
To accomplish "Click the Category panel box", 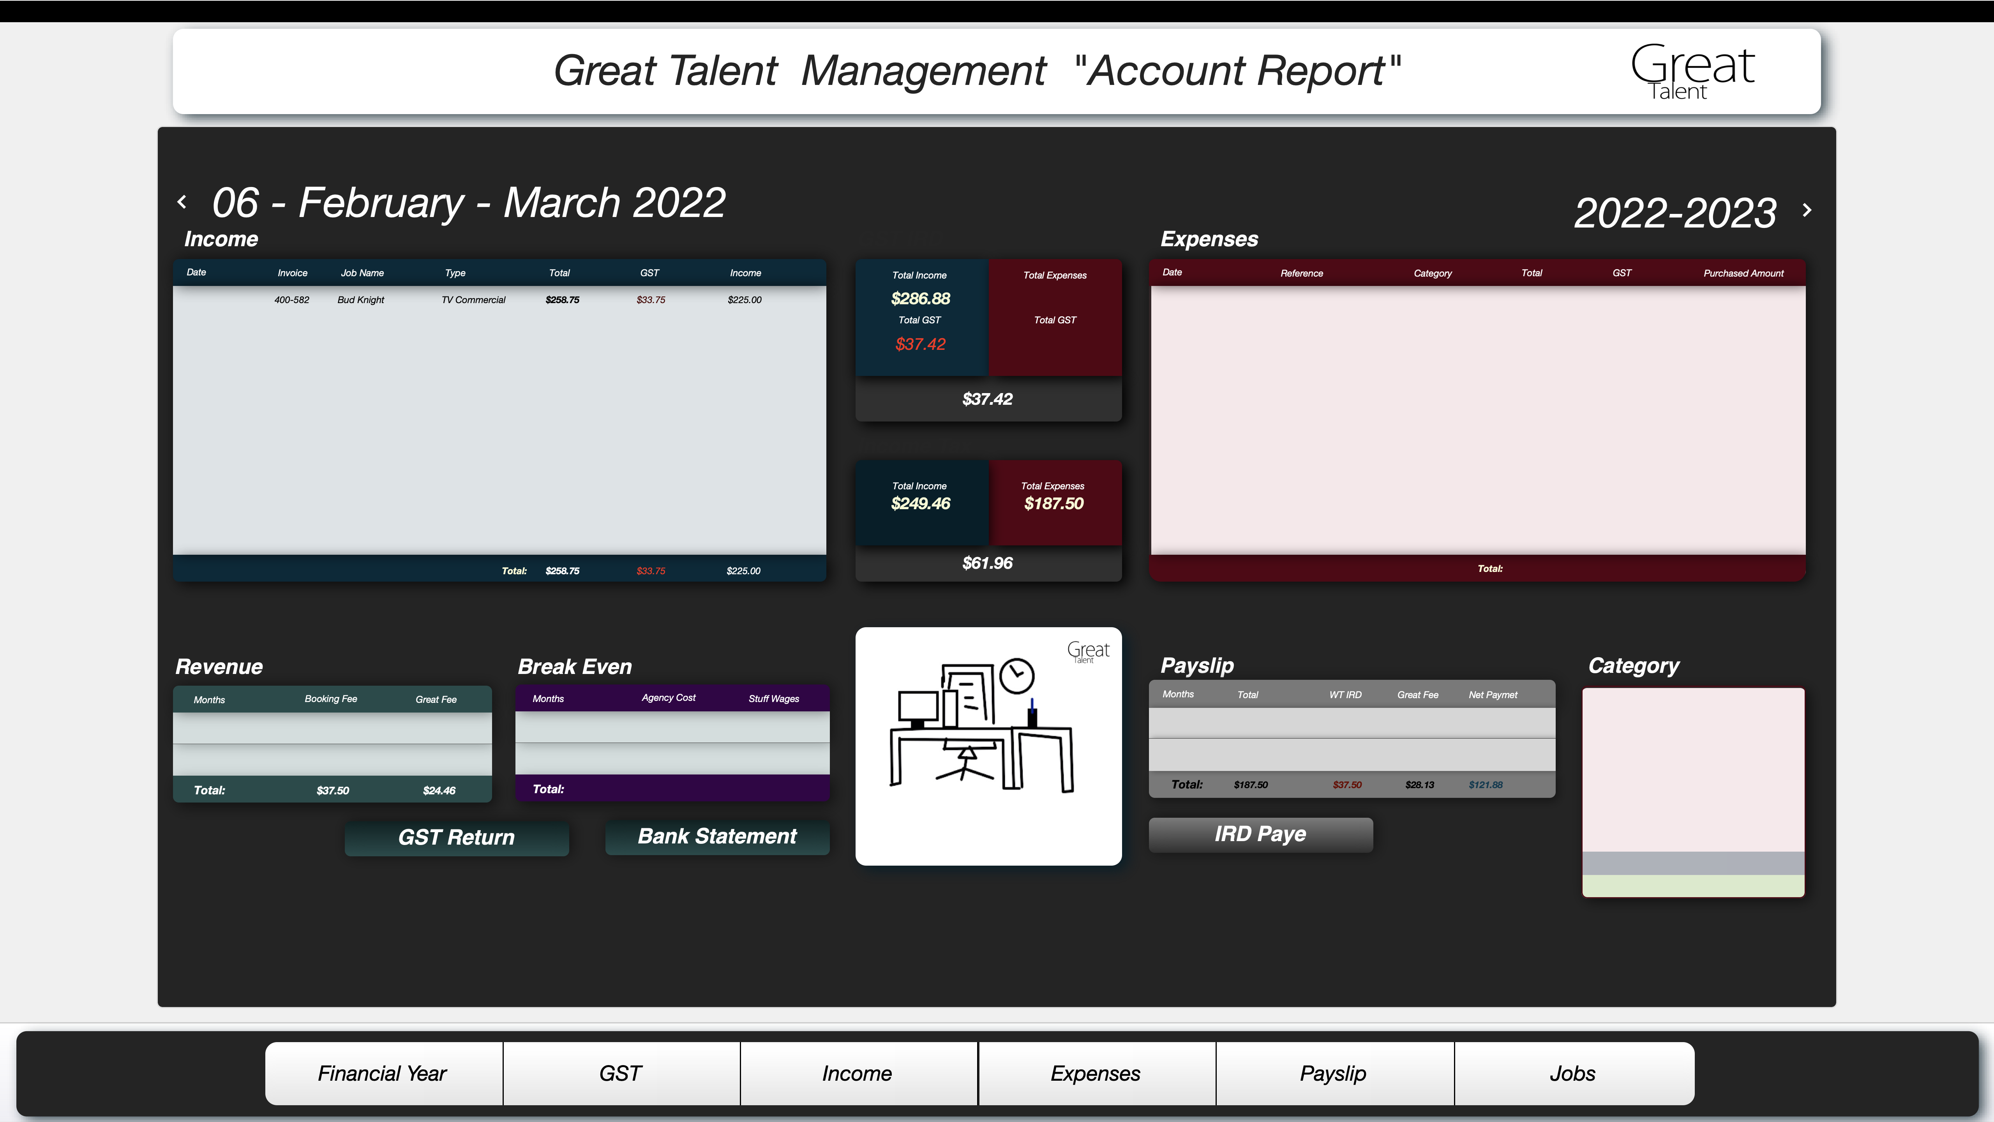I will pos(1693,792).
